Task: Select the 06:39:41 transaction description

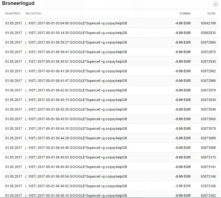Action: 76,52
